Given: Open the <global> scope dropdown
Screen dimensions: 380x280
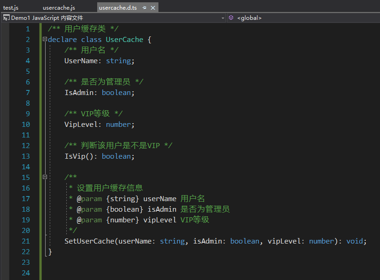Looking at the screenshot, I should (304, 18).
